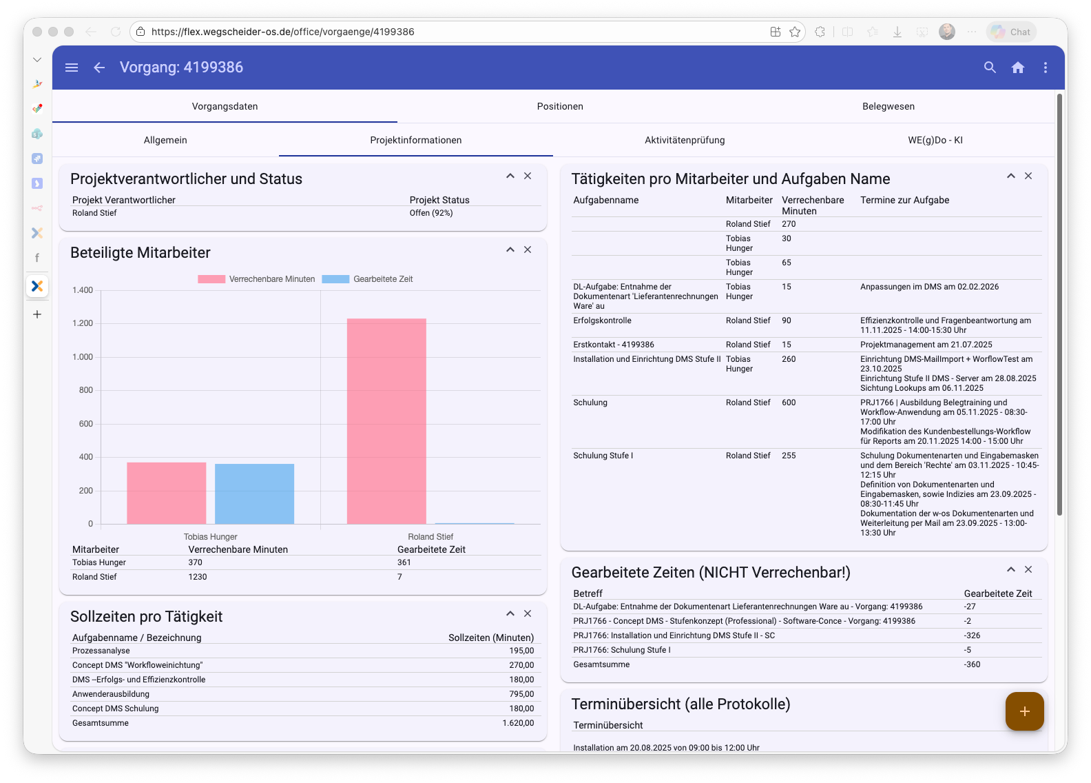This screenshot has width=1091, height=783.
Task: Go to home via house icon
Action: tap(1018, 68)
